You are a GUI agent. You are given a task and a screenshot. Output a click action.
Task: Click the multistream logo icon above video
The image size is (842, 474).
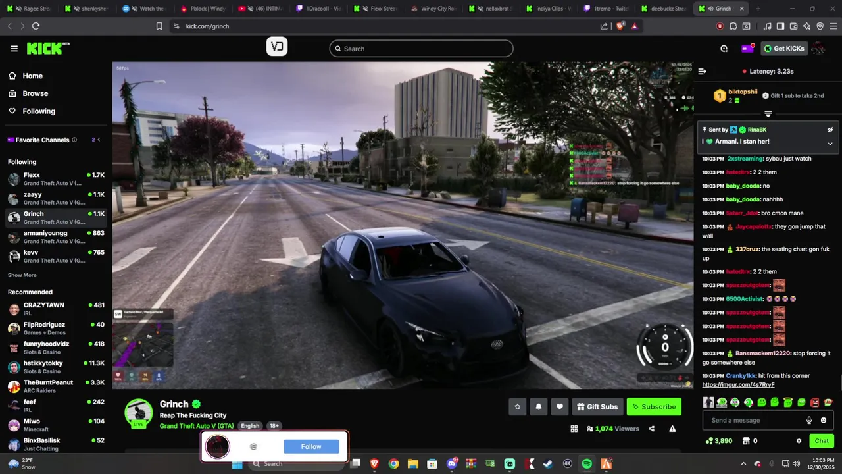[277, 47]
